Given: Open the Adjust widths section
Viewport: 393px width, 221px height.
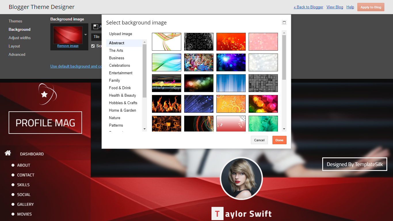Looking at the screenshot, I should point(20,38).
